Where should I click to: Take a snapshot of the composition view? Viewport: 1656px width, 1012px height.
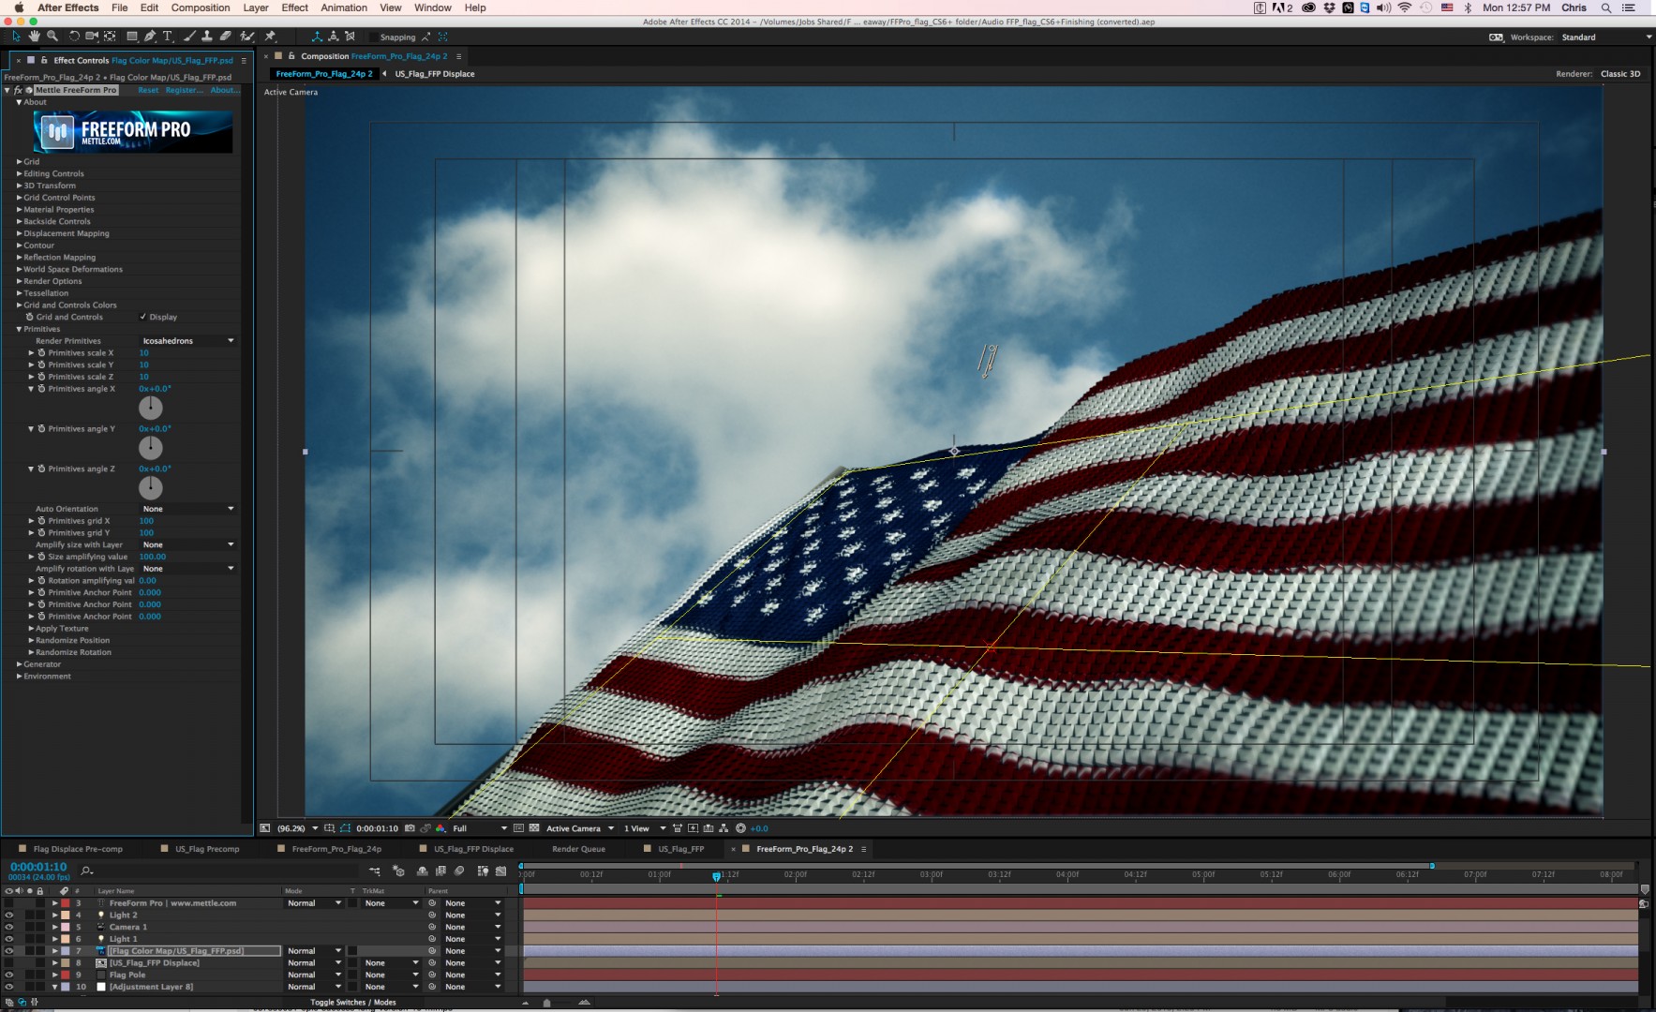pyautogui.click(x=410, y=828)
